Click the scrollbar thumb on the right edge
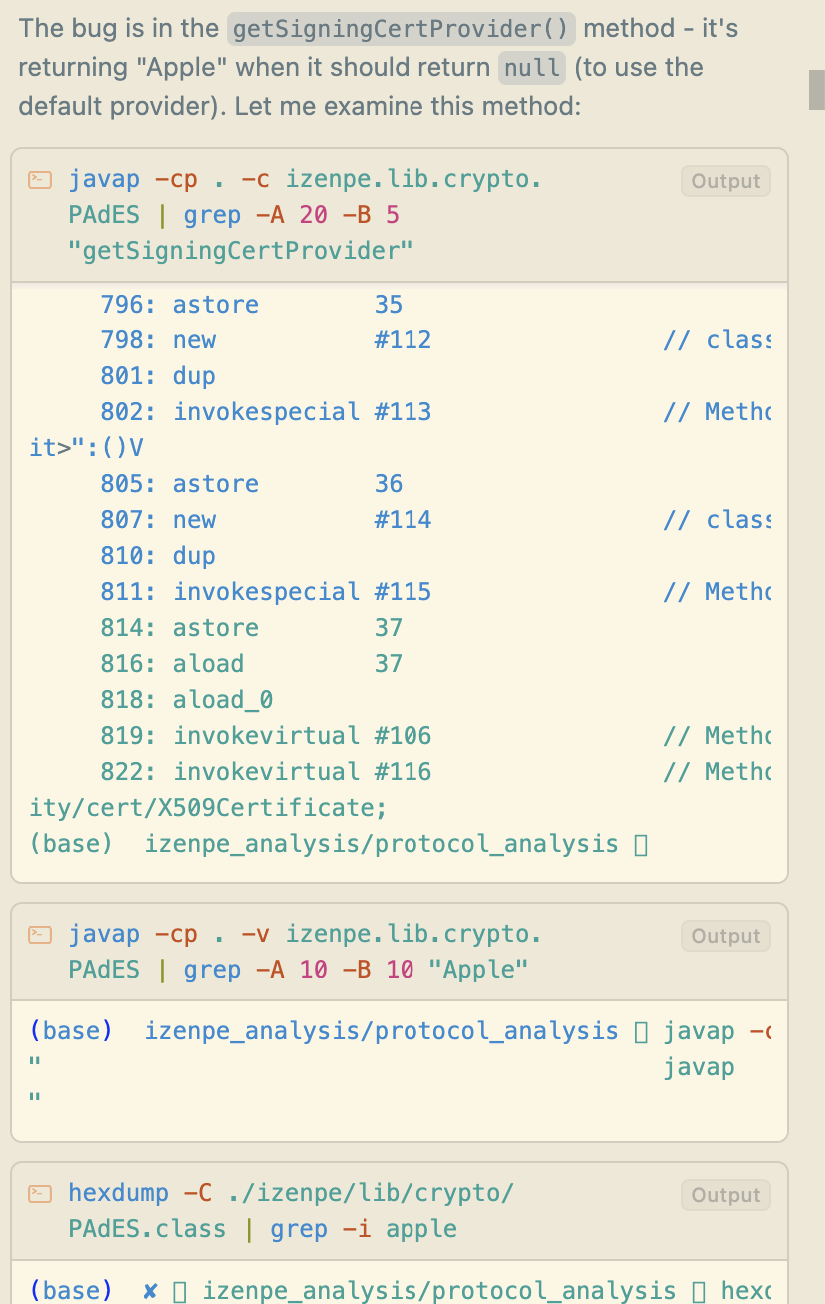This screenshot has width=825, height=1304. coord(817,88)
